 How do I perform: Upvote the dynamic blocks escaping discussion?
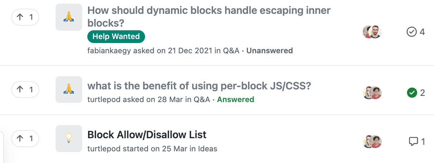coord(25,17)
